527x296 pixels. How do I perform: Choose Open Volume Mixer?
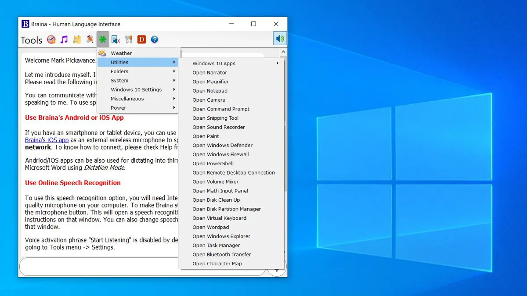click(x=215, y=182)
